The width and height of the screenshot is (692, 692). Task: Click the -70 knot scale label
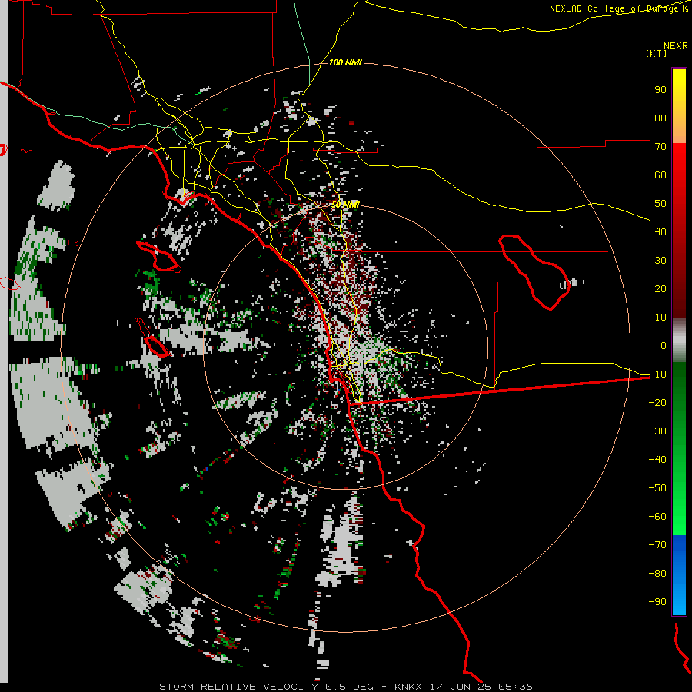point(657,545)
